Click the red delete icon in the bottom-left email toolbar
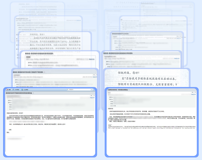Viewport: 202px width, 160px height. [x=7, y=89]
